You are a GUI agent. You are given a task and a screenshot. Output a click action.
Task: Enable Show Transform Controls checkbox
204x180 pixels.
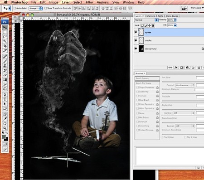tap(46, 8)
